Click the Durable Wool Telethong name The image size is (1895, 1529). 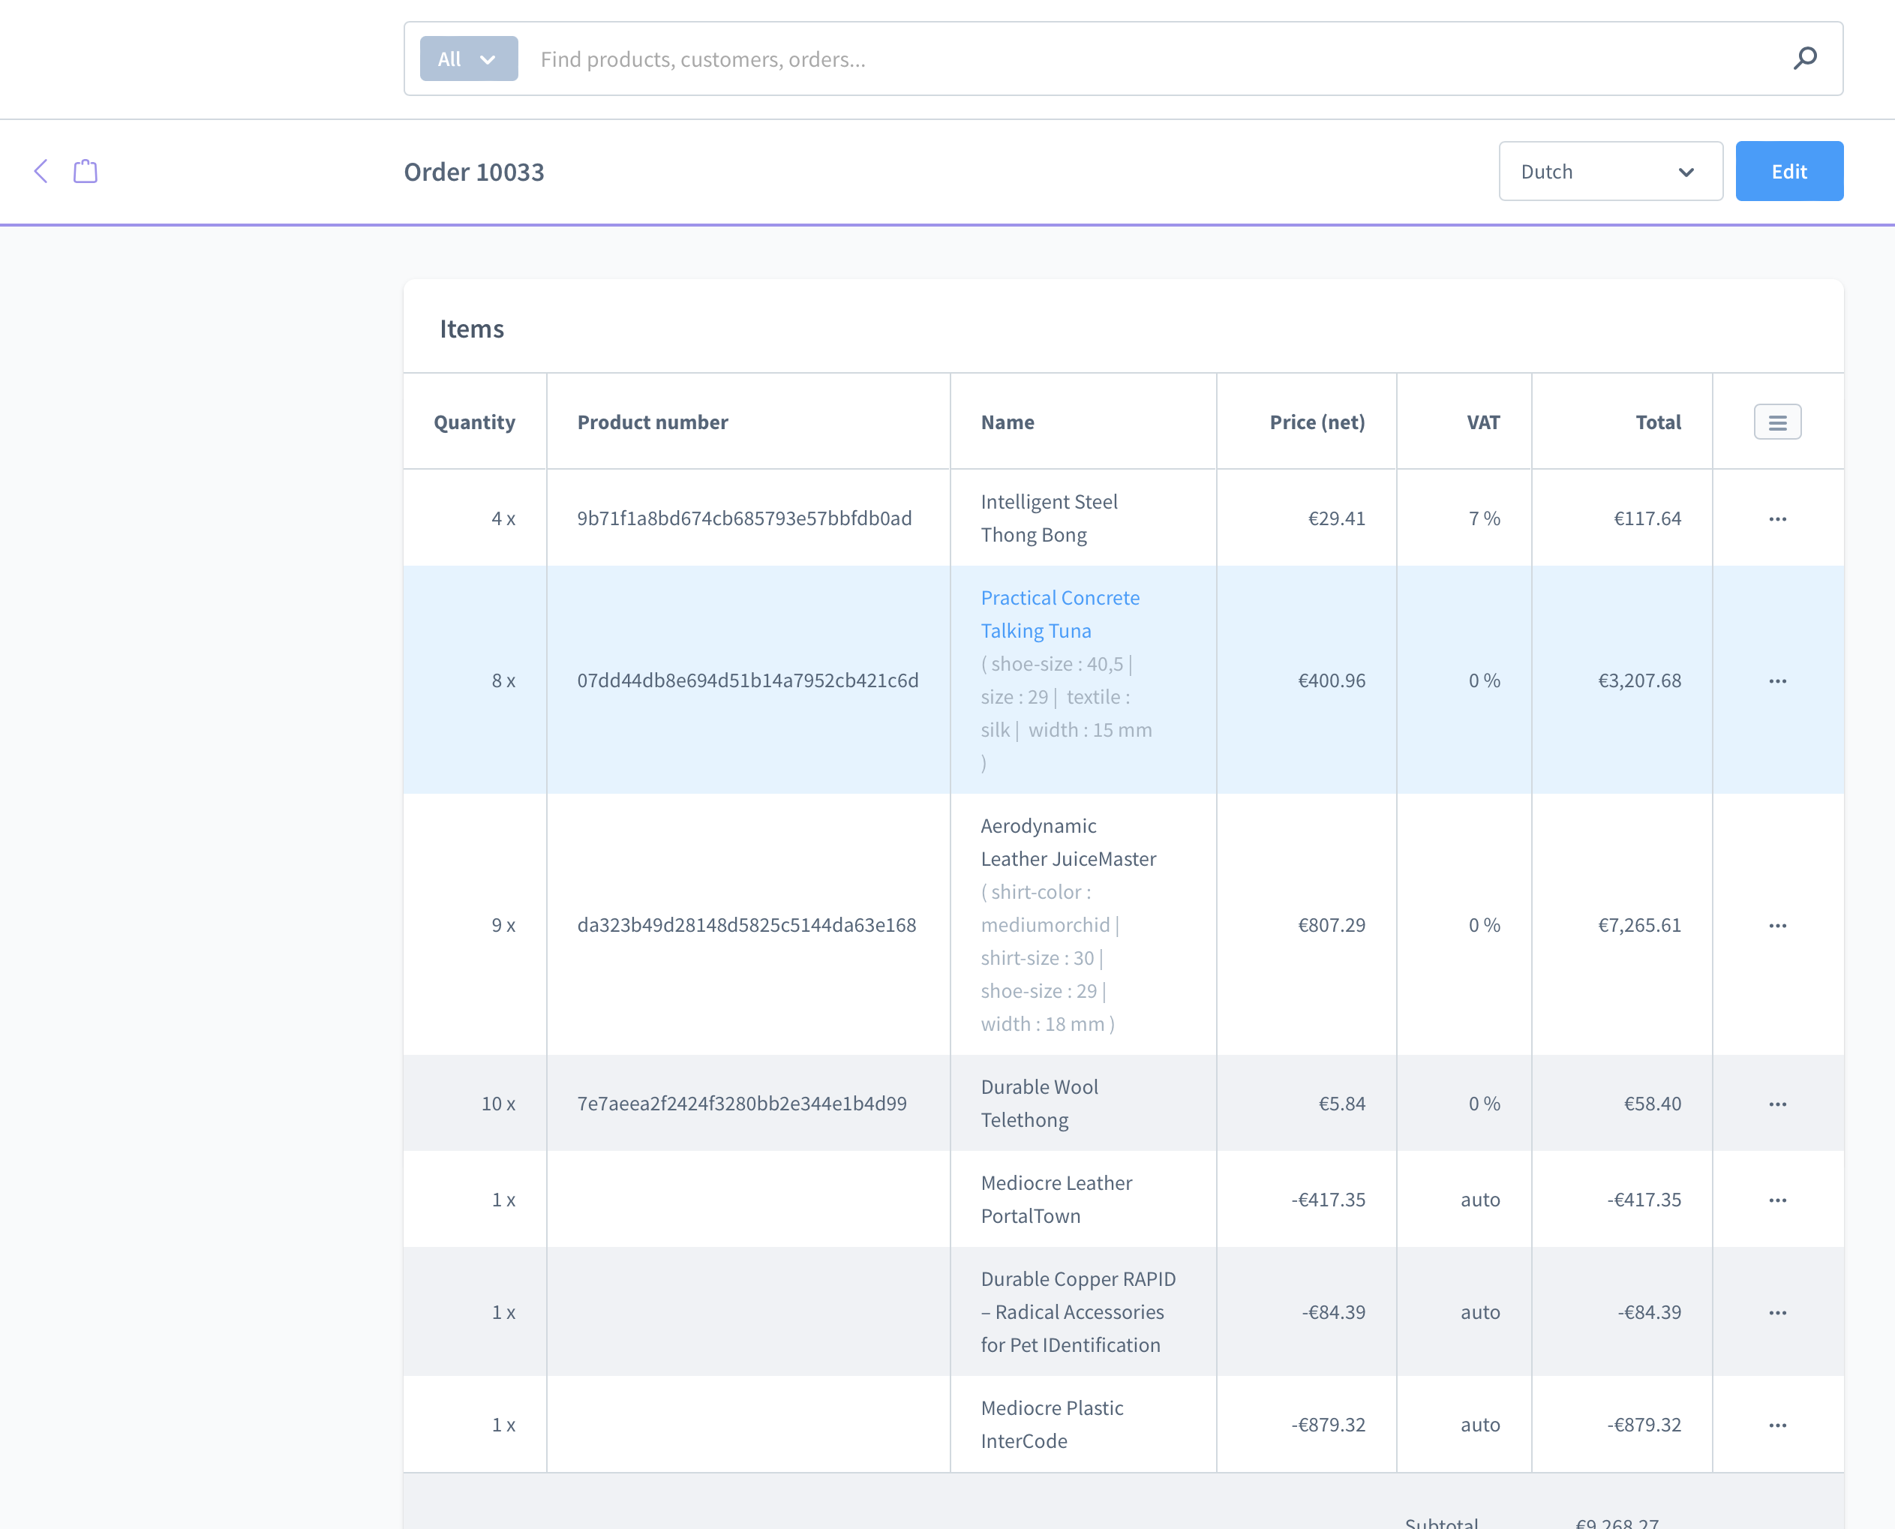coord(1039,1104)
